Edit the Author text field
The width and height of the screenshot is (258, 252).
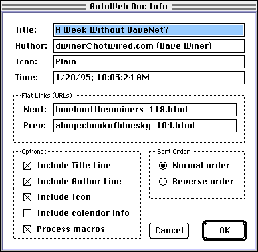[149, 46]
